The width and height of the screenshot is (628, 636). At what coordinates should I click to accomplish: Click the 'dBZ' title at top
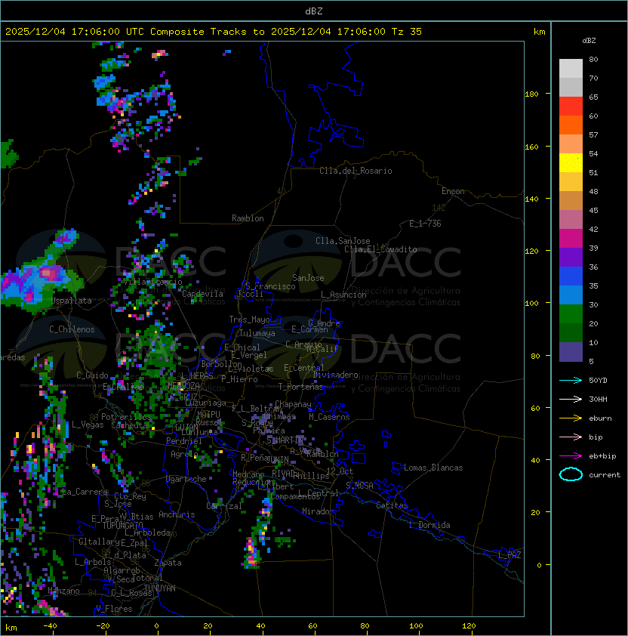[x=314, y=11]
